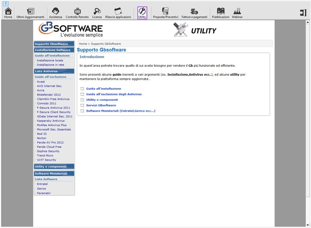Open Servizi GBsoftware link
The height and width of the screenshot is (228, 311).
click(x=101, y=106)
